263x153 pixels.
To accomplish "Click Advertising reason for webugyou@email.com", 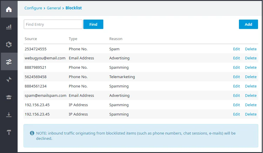I will point(119,58).
